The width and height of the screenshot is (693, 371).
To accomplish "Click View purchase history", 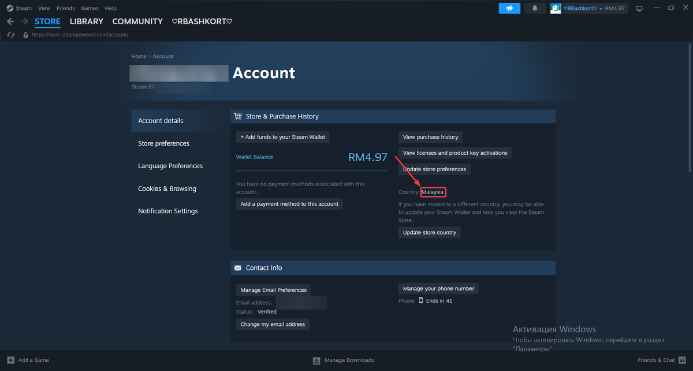I will [430, 137].
